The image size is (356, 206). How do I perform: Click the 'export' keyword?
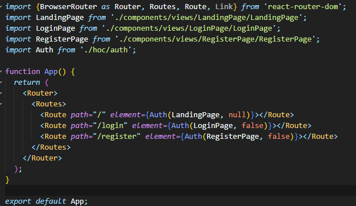coord(18,201)
